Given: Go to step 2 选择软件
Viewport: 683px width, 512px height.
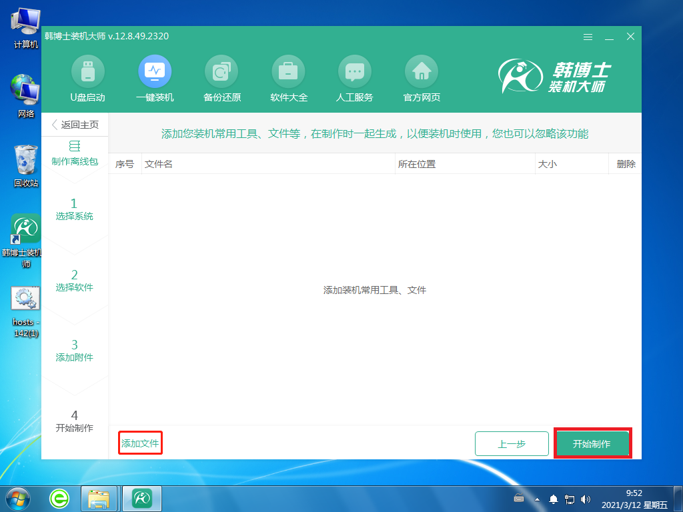Looking at the screenshot, I should click(74, 281).
